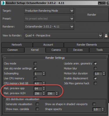This screenshot has height=116, width=109.
Task: Enable the Clay mode checkbox
Action: pyautogui.click(x=35, y=64)
